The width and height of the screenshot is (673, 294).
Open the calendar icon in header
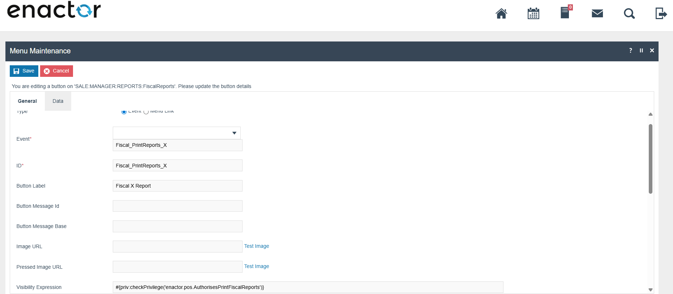point(533,14)
